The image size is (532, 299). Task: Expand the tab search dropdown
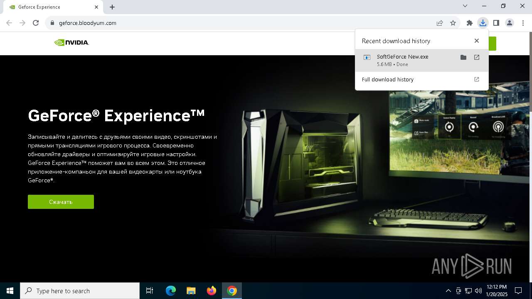465,6
